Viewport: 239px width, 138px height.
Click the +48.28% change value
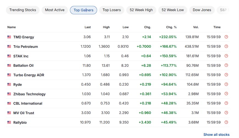[169, 103]
